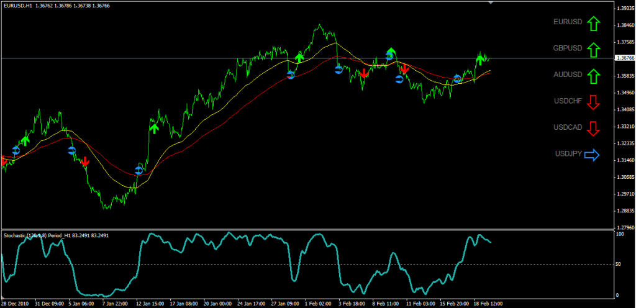Select the USDJPY text label
Viewport: 636px width, 308px height.
(568, 154)
